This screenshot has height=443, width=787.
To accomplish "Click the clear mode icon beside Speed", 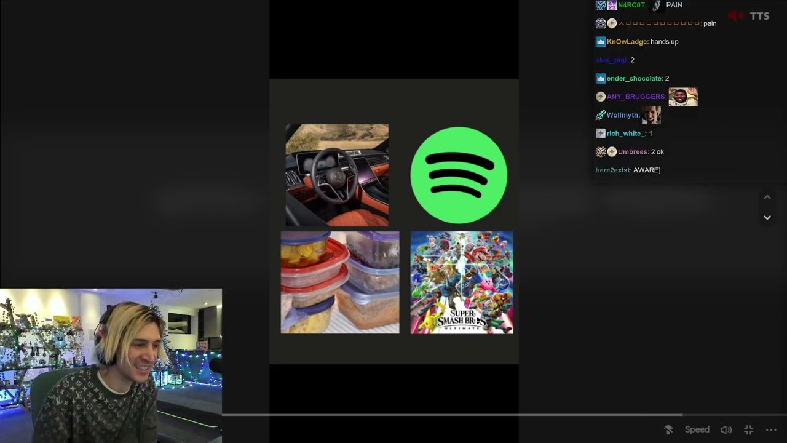I will pos(668,429).
